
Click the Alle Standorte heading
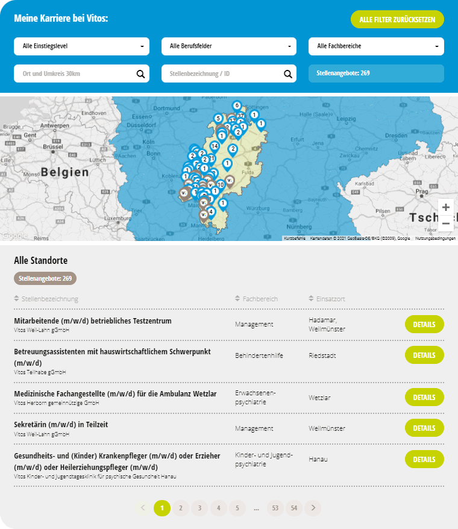point(40,260)
